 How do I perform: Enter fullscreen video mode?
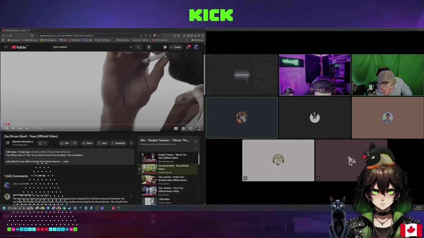[198, 128]
